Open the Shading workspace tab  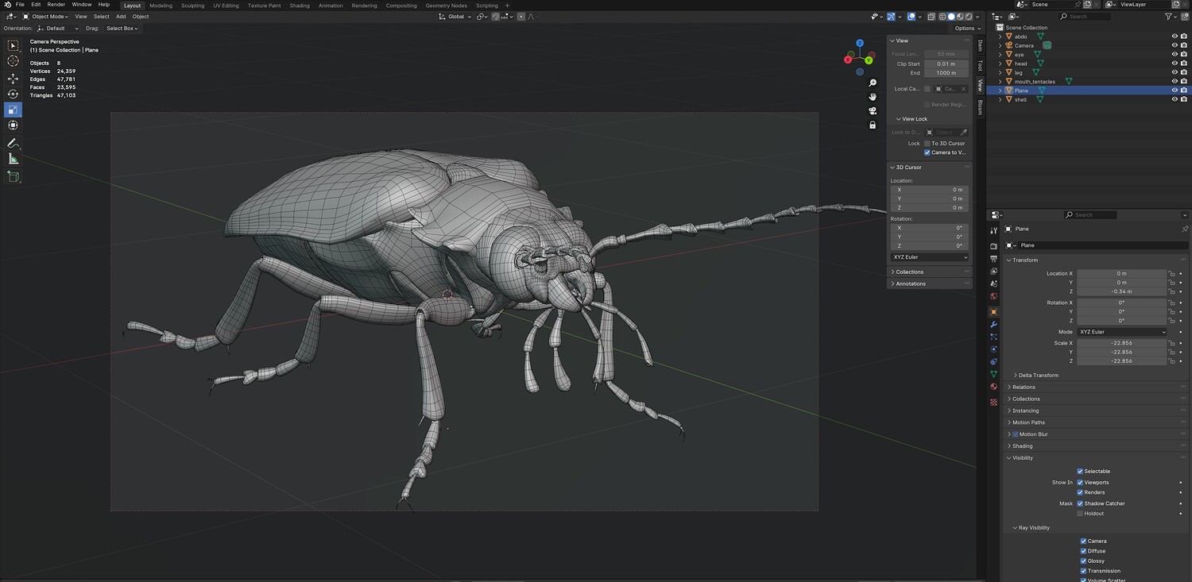tap(300, 6)
